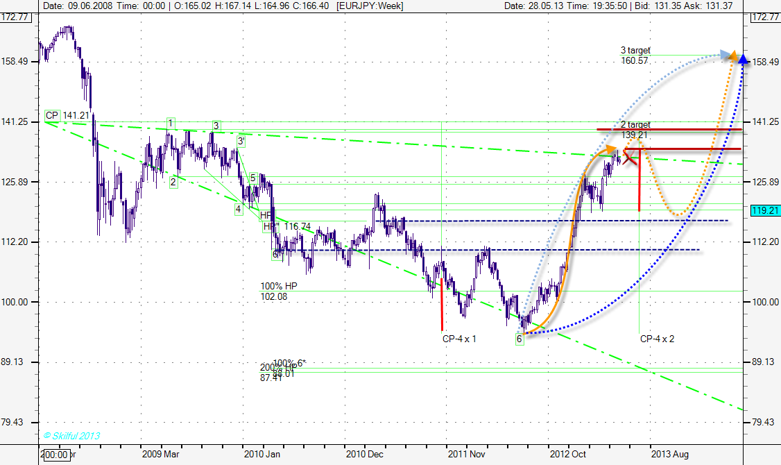Click the Skilful 2013 copyright text
Viewport: 781px width, 465px height.
pyautogui.click(x=72, y=436)
